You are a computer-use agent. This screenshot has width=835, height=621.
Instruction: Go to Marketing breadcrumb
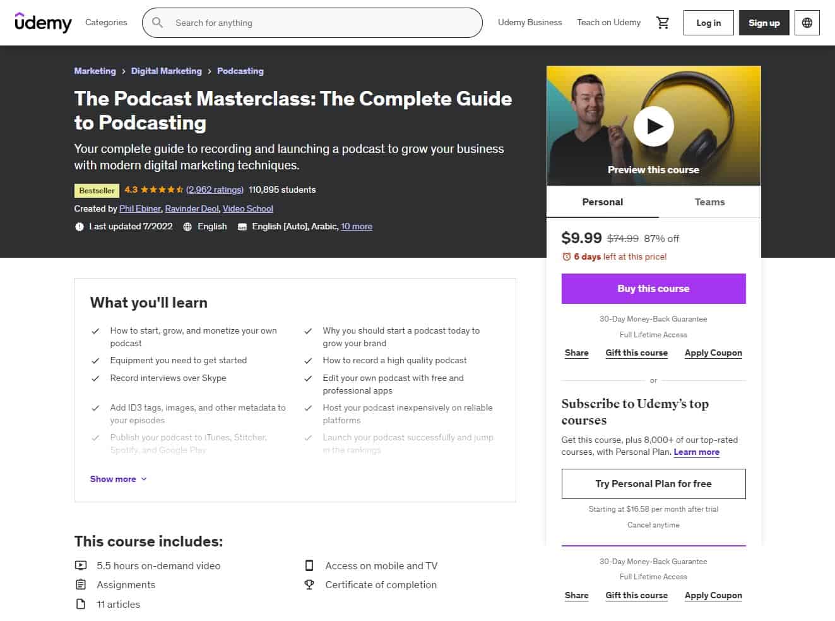click(x=95, y=71)
